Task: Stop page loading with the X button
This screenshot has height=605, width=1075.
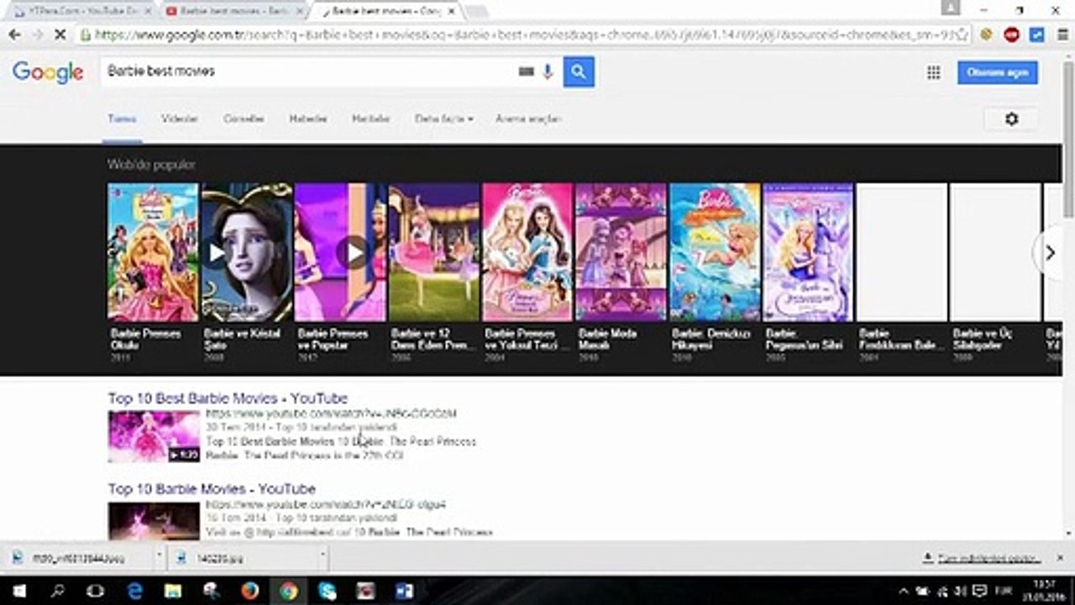Action: point(60,35)
